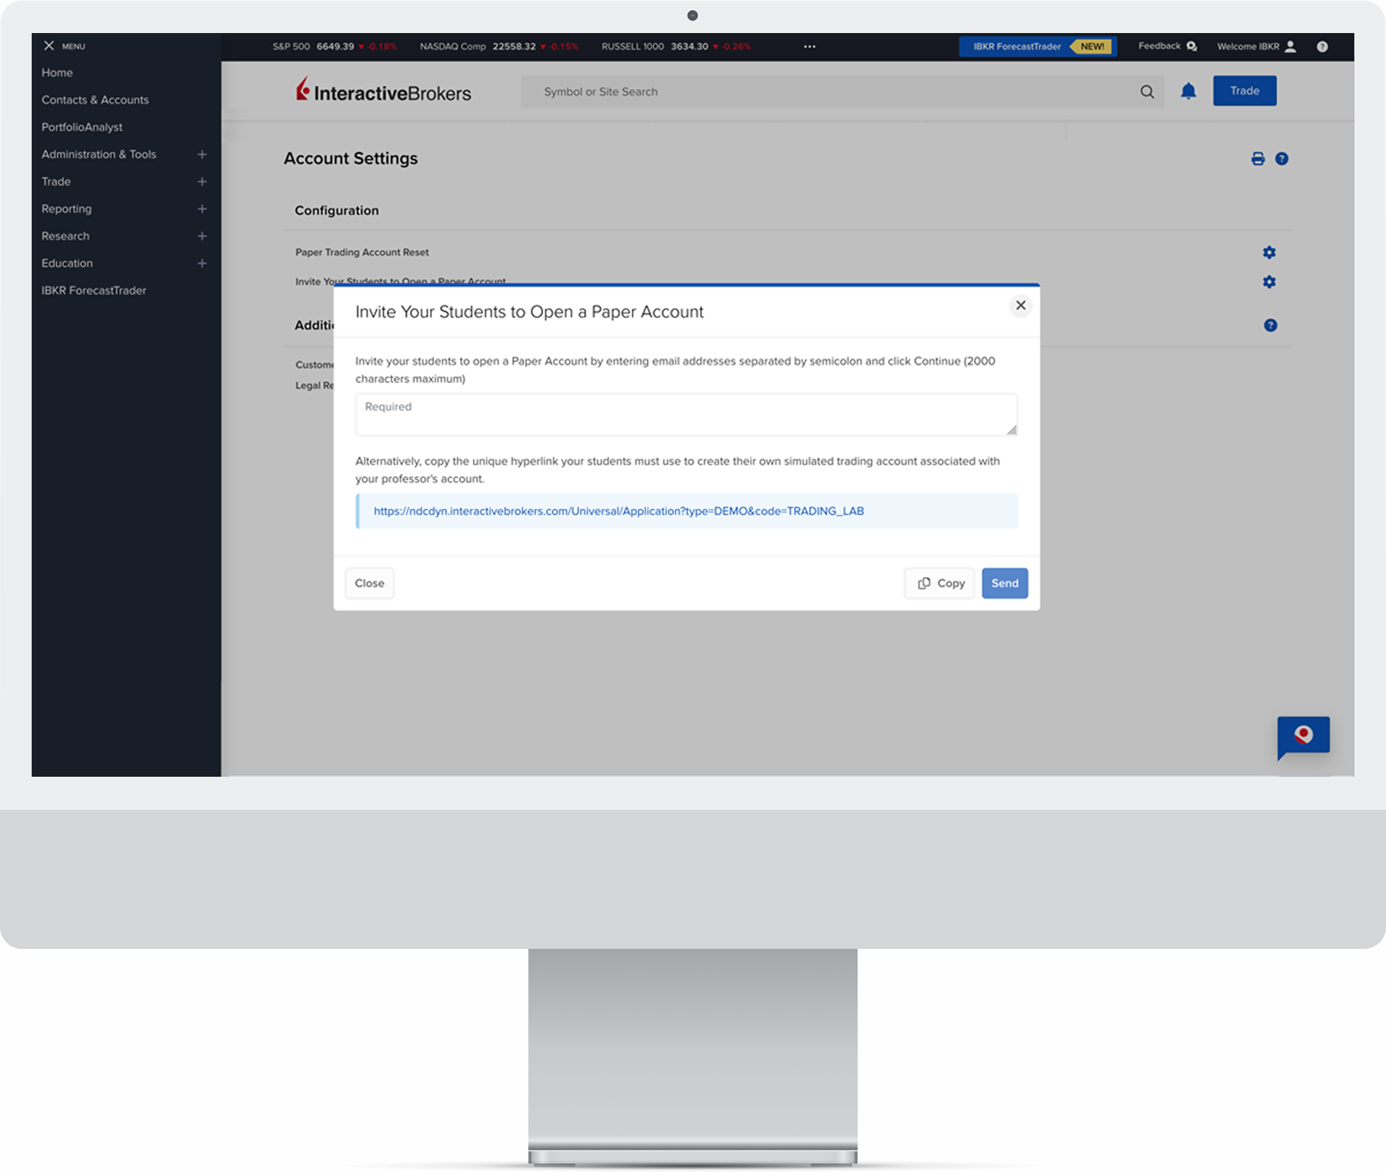Show more market indices via the ellipsis
Image resolution: width=1386 pixels, height=1172 pixels.
point(809,46)
